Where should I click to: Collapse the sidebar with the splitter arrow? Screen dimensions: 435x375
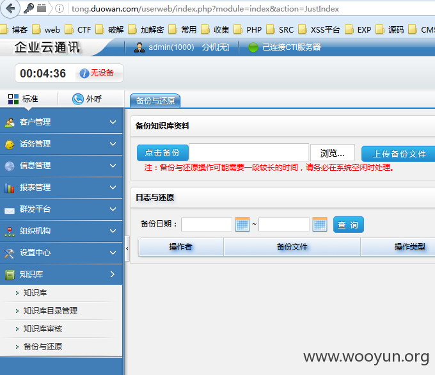(127, 249)
